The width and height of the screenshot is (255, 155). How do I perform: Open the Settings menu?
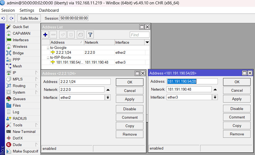(x=27, y=10)
